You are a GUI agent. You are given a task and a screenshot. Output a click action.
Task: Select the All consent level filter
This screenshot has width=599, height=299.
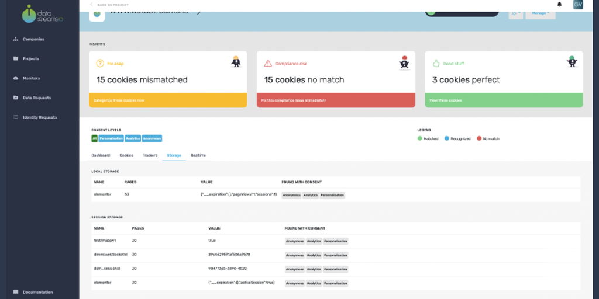94,138
